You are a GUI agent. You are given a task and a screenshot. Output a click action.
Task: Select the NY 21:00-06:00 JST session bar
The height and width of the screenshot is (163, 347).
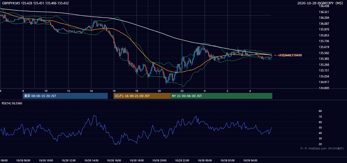point(221,96)
